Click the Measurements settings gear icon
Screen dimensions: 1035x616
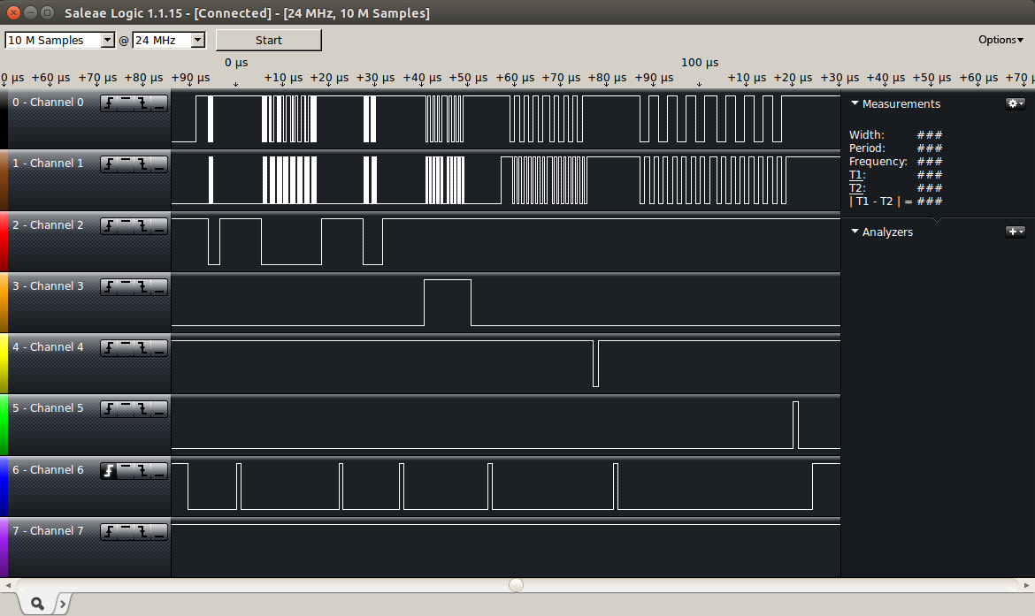pyautogui.click(x=1015, y=103)
